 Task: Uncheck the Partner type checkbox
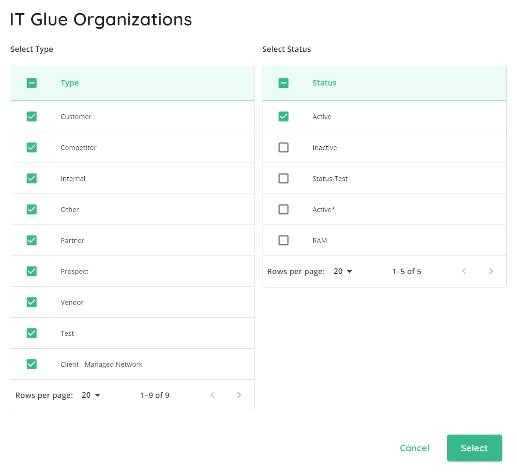tap(32, 240)
